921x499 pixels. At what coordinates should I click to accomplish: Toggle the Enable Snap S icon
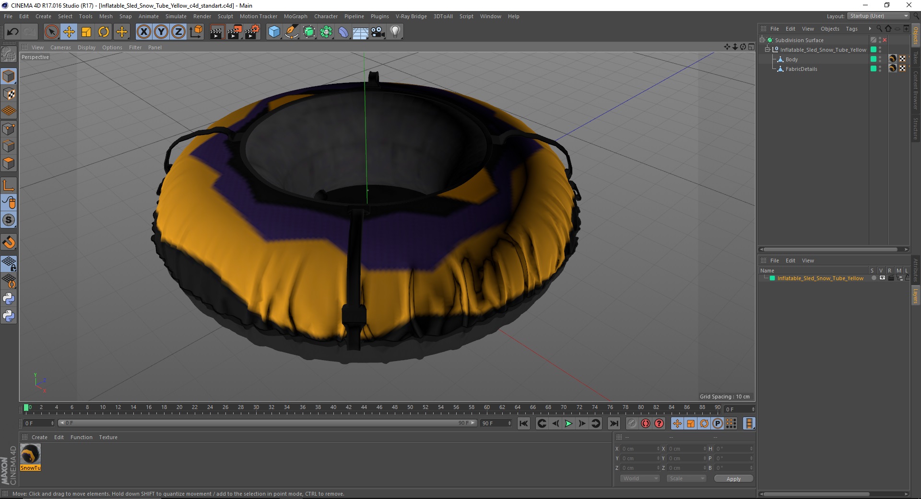click(x=9, y=220)
